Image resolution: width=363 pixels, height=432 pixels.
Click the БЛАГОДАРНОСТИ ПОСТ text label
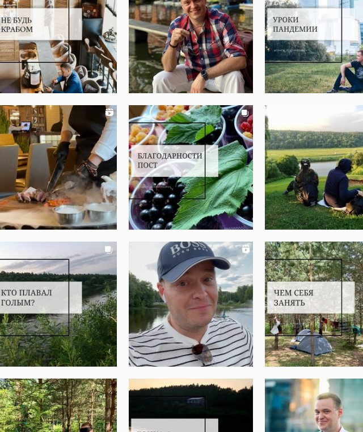[170, 160]
